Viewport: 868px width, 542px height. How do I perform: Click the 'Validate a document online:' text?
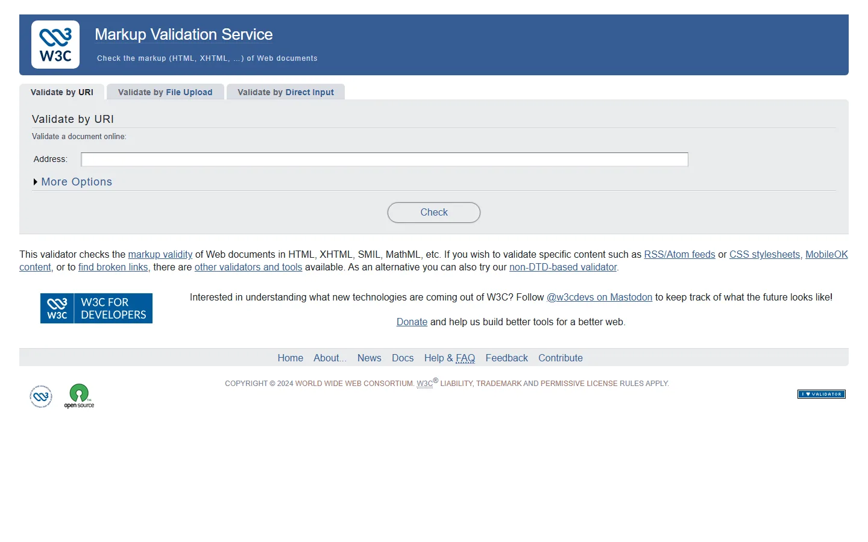(x=79, y=137)
